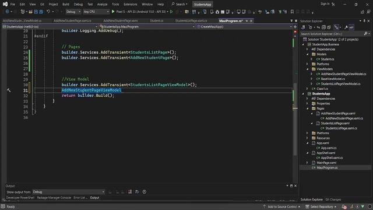Toggle Sync with Active Document in Solution Explorer
The width and height of the screenshot is (373, 210).
318,27
